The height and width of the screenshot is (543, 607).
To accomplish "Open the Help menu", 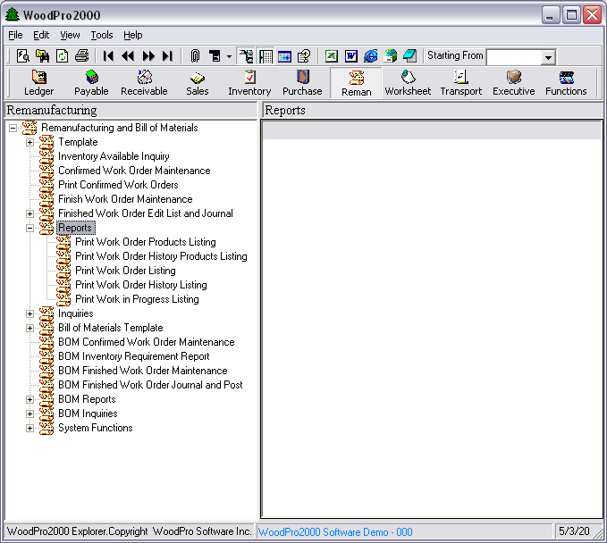I will (133, 35).
